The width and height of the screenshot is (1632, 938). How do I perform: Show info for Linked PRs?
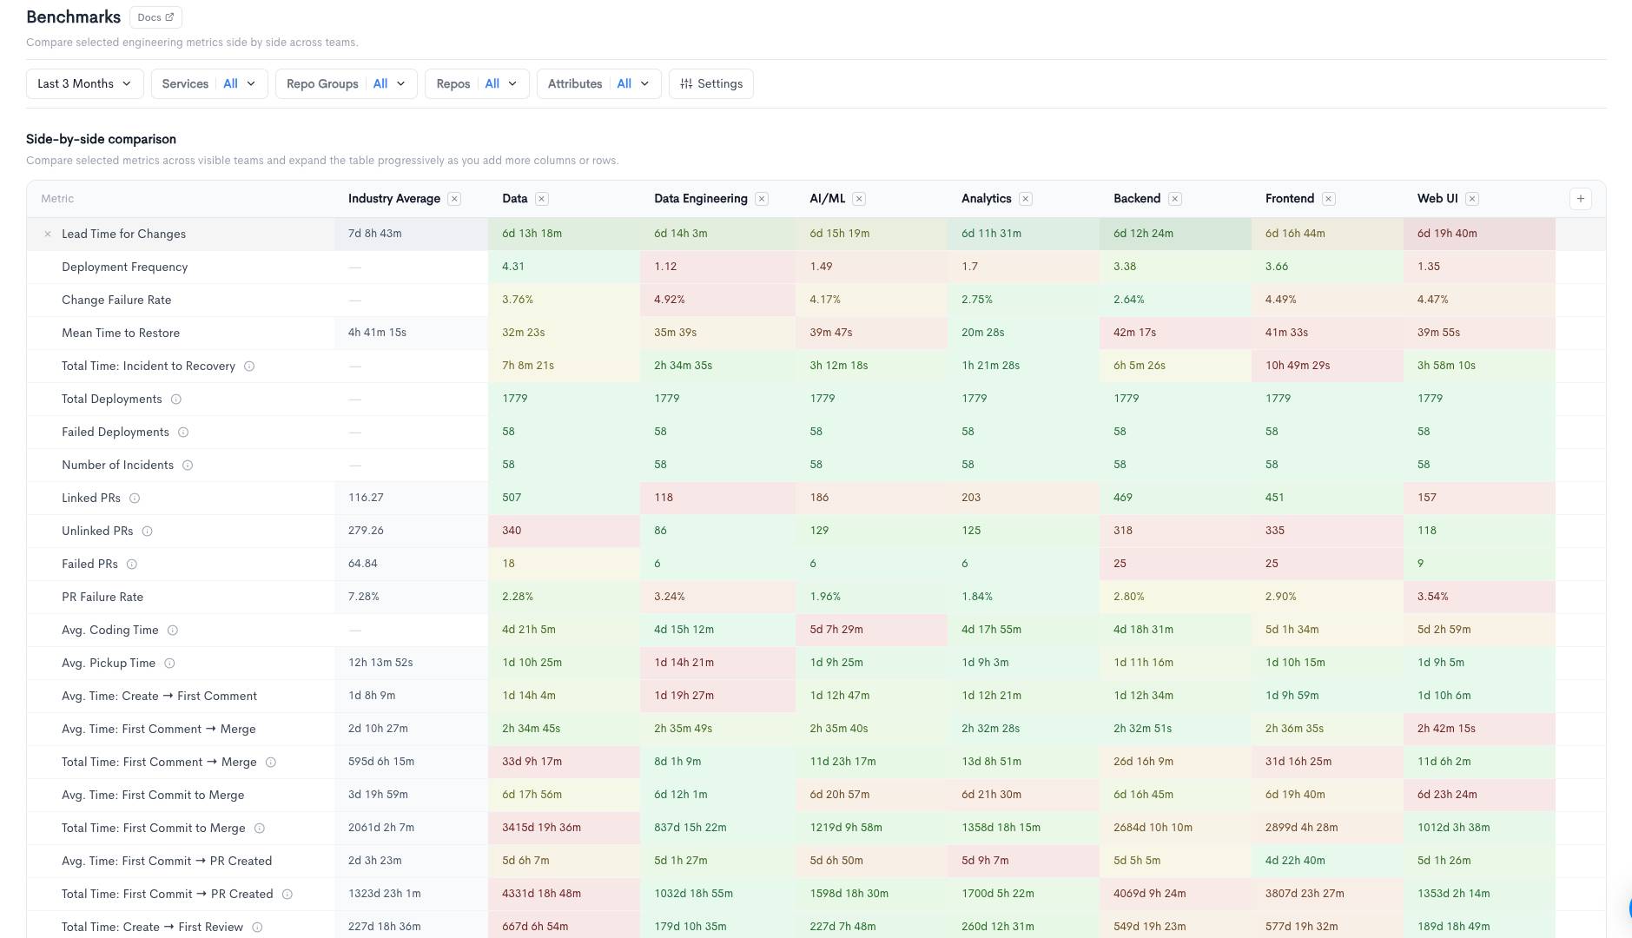pyautogui.click(x=135, y=498)
